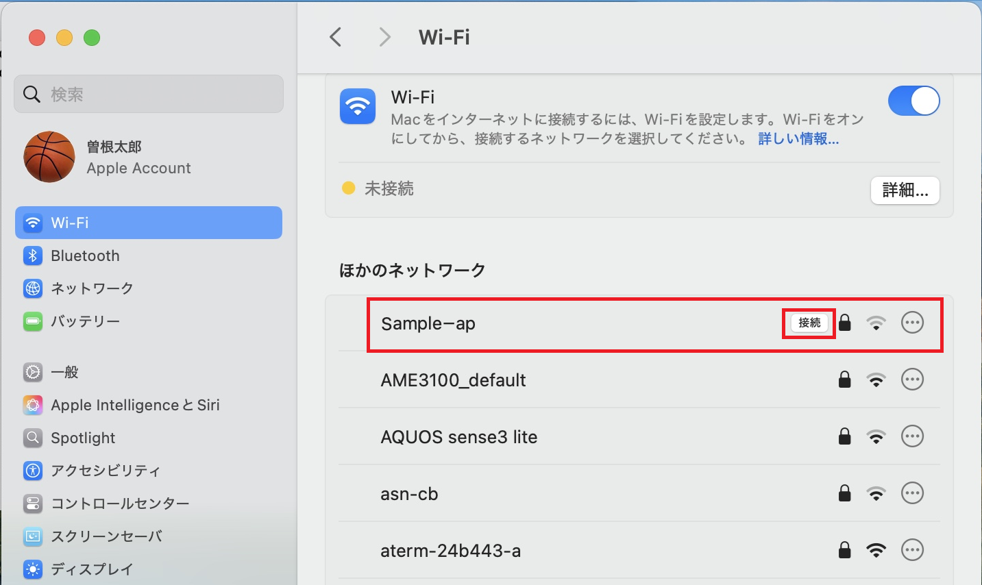Open コントロールセンター settings
The height and width of the screenshot is (585, 982).
149,503
